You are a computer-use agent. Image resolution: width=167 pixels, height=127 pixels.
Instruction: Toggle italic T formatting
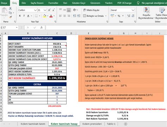click(x=24, y=16)
